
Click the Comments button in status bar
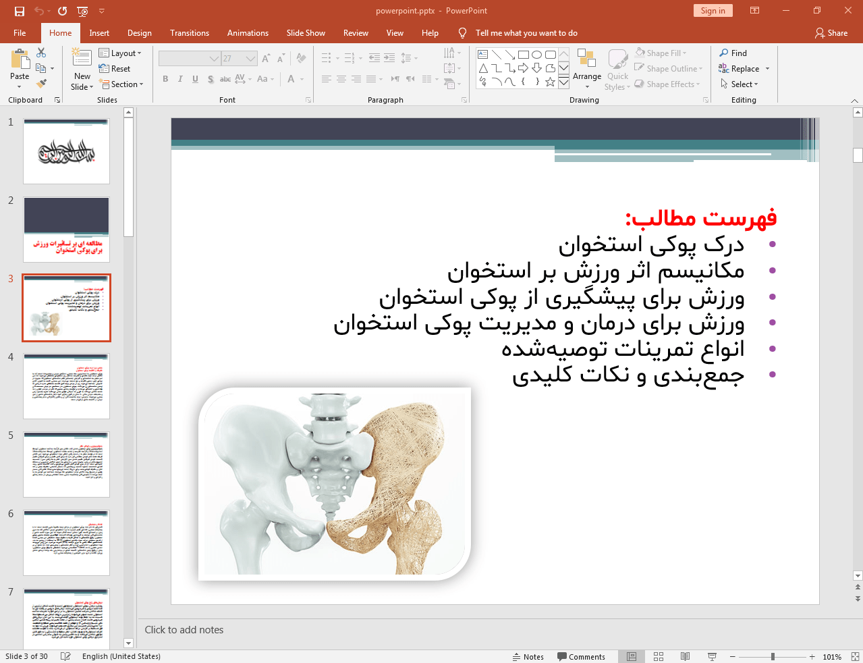point(581,656)
